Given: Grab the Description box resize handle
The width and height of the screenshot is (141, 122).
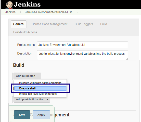Looking at the screenshot, I should (x=127, y=59).
